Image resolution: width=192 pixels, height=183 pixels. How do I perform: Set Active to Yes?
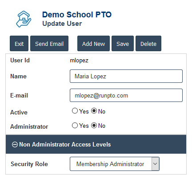pos(75,111)
